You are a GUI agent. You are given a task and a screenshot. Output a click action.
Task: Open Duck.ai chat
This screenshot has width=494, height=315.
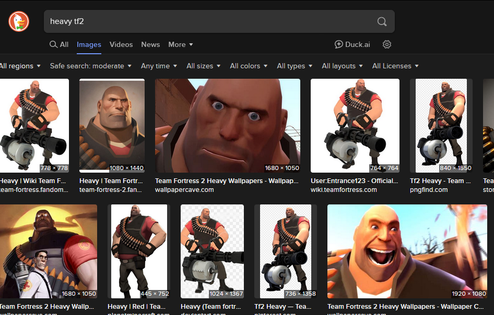(x=352, y=44)
